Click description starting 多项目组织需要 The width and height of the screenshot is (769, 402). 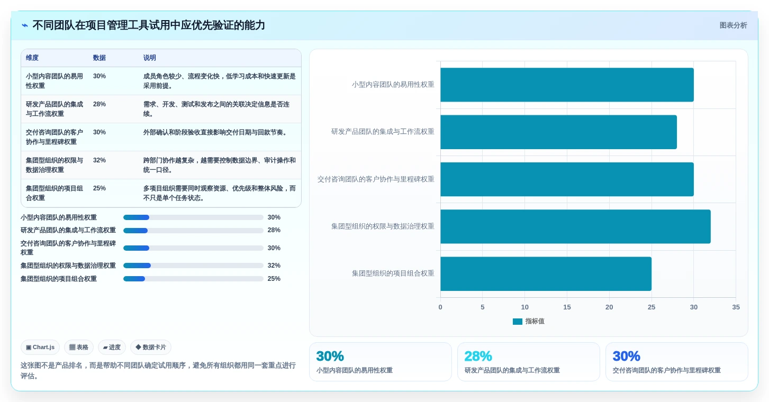point(220,193)
